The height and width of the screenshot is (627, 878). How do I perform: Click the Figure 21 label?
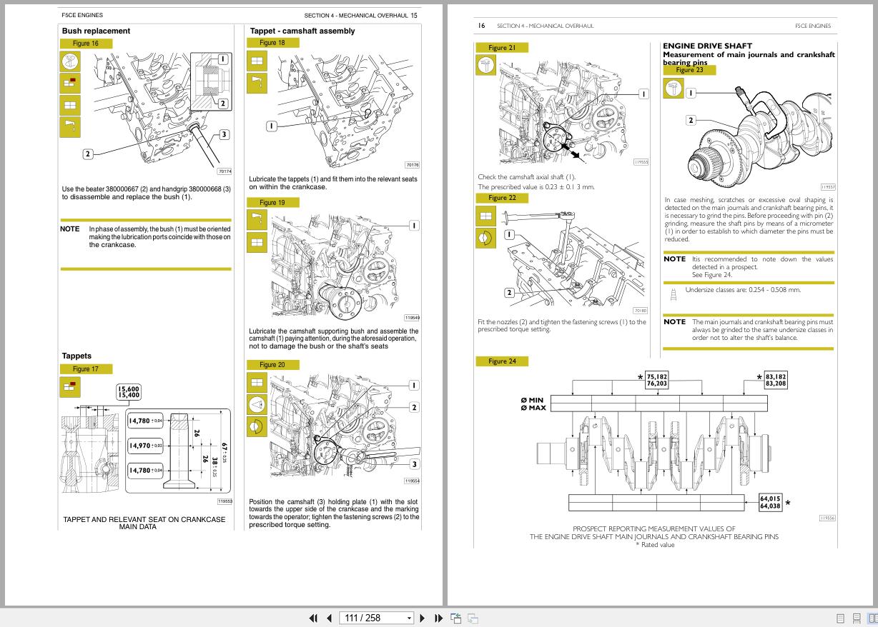(x=502, y=48)
